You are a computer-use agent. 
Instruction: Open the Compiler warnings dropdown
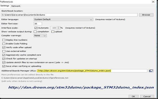pyautogui.click(x=40, y=36)
